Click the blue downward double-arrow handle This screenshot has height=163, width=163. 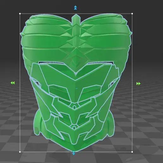pyautogui.click(x=74, y=153)
